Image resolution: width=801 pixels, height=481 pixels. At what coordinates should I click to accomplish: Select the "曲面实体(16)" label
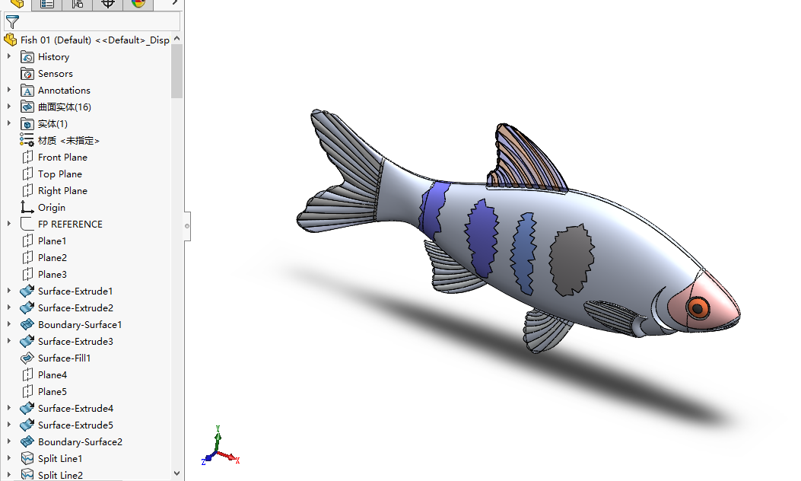65,107
